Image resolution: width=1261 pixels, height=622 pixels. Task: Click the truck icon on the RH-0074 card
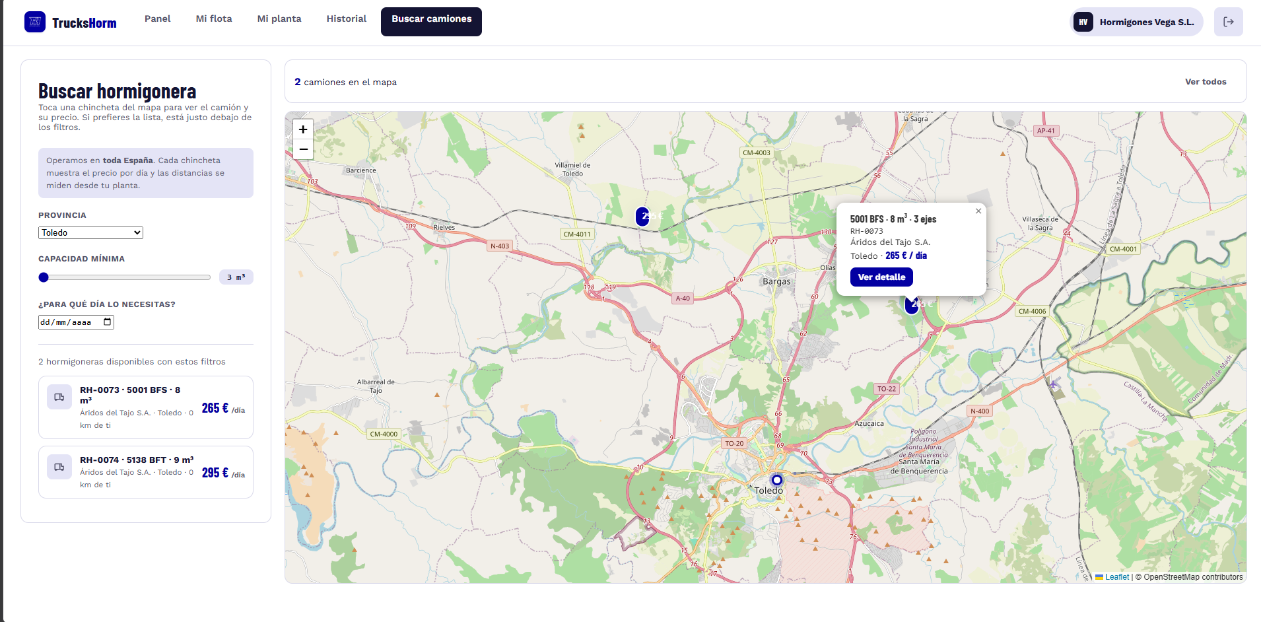pos(59,467)
